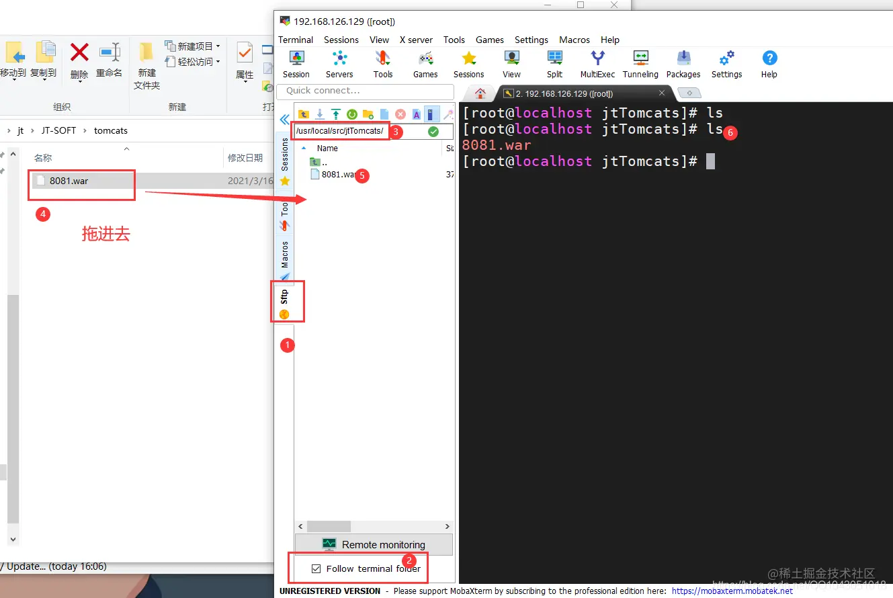
Task: Refresh the SFTP folder with green icon
Action: pos(351,114)
